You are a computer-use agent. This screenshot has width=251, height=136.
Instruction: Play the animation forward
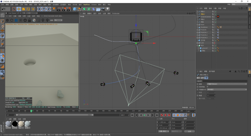coord(145,115)
